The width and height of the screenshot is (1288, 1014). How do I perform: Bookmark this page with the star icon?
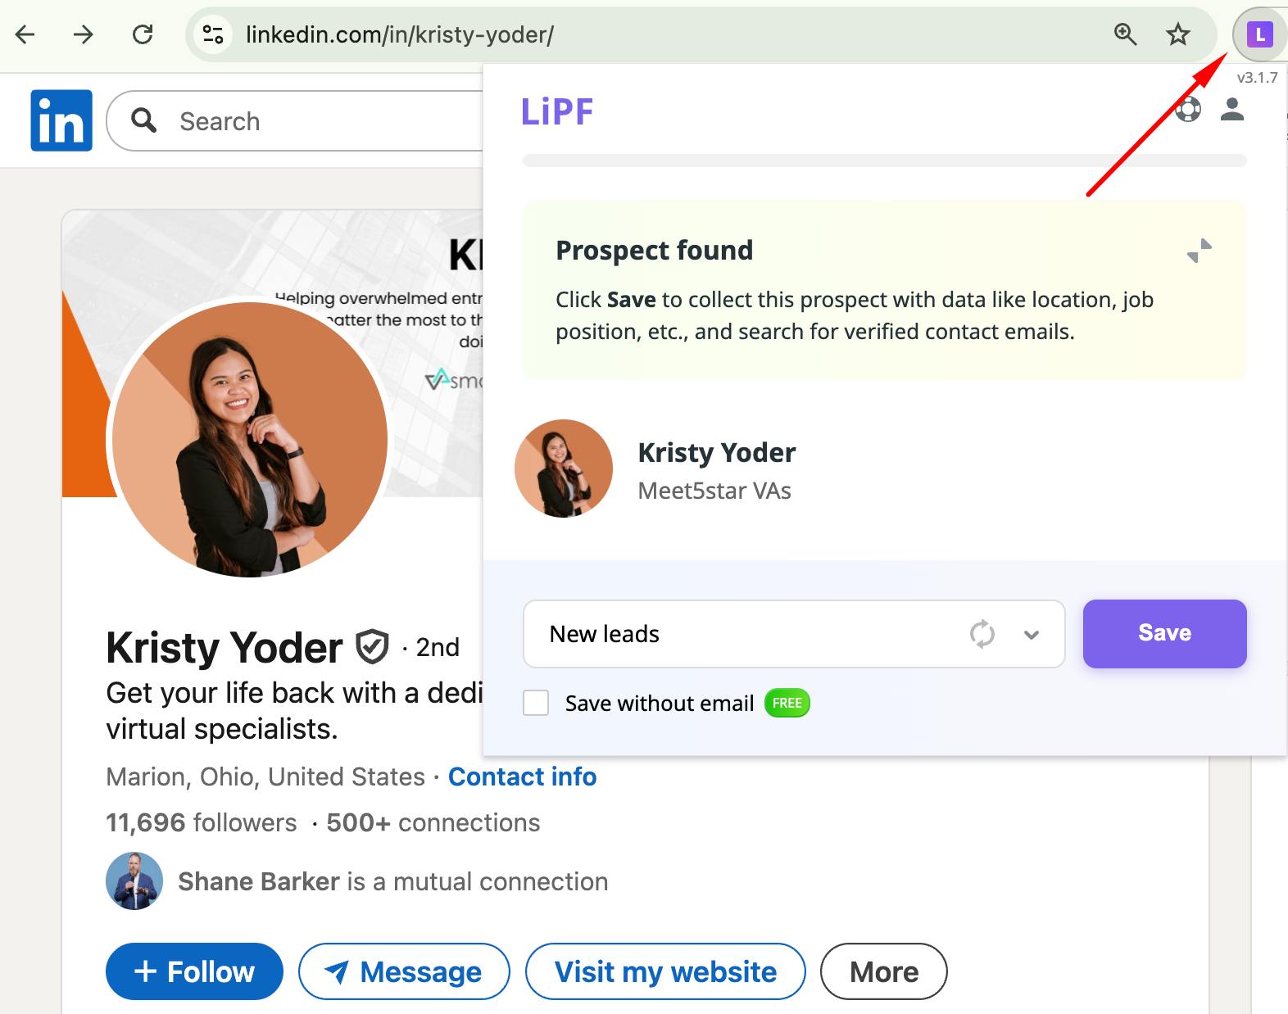pyautogui.click(x=1177, y=34)
